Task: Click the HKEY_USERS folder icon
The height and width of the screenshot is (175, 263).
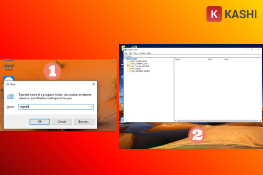Action: 130,69
